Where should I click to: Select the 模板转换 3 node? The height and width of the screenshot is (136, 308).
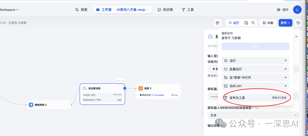point(49,105)
